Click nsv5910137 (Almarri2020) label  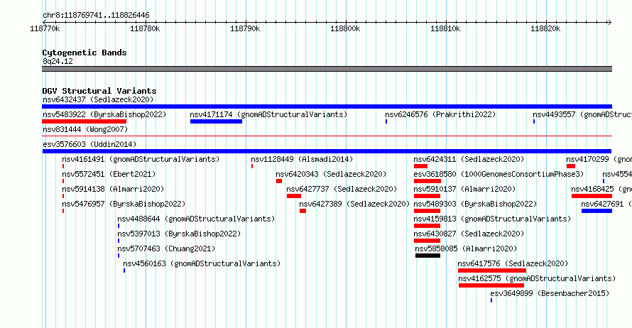(464, 189)
